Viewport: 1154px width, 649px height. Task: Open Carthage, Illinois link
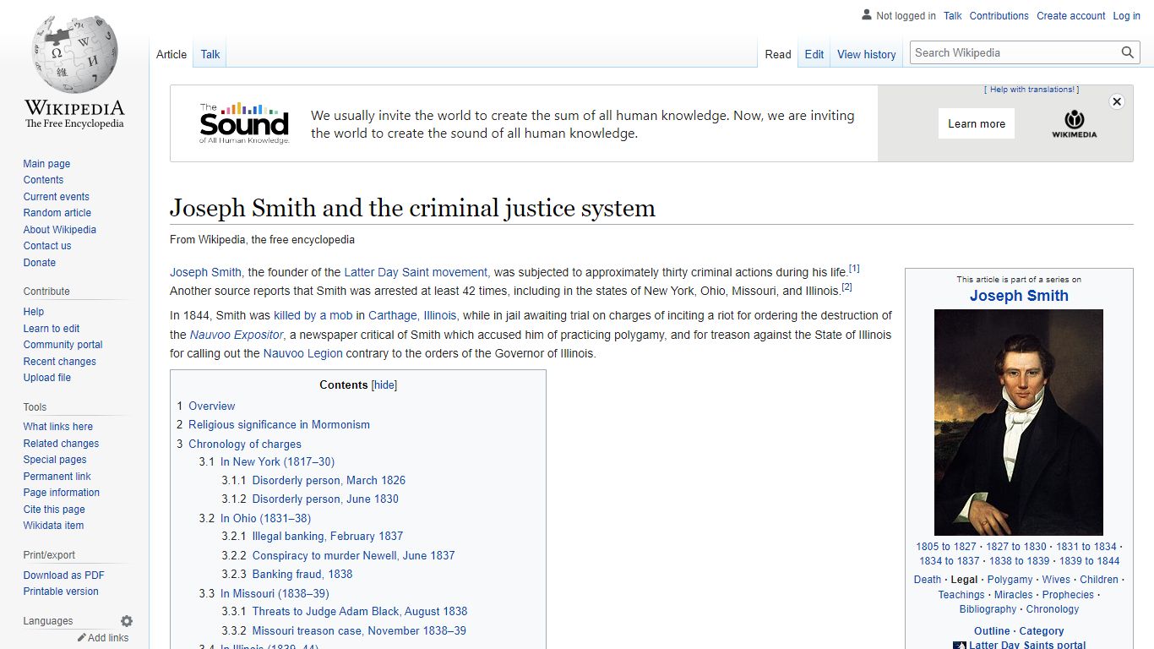point(412,315)
